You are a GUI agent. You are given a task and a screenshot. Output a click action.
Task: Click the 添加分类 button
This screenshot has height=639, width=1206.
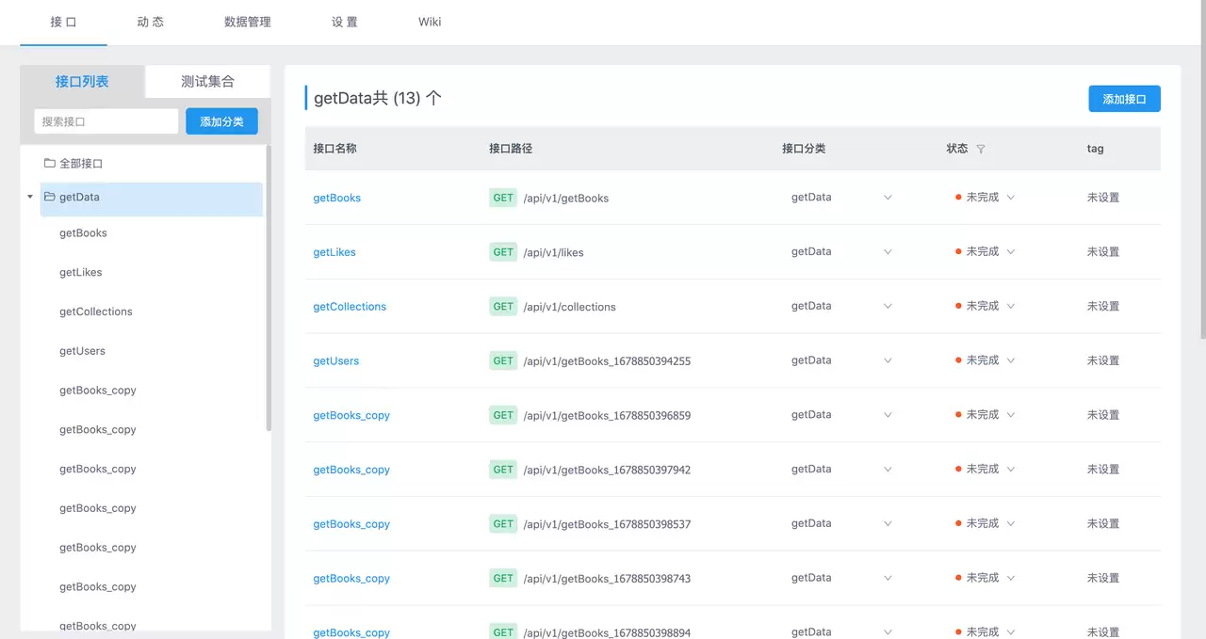tap(221, 121)
